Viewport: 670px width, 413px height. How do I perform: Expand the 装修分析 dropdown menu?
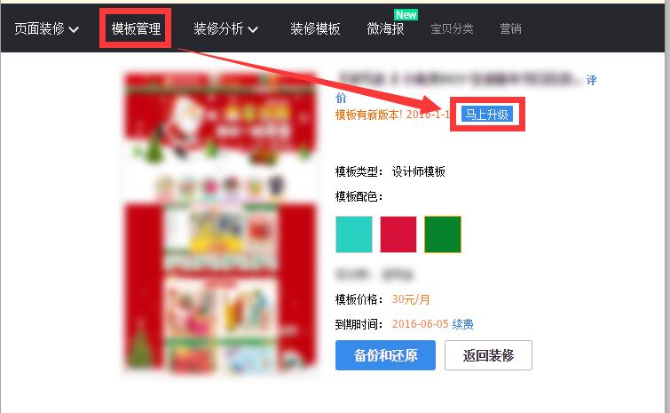click(x=225, y=29)
